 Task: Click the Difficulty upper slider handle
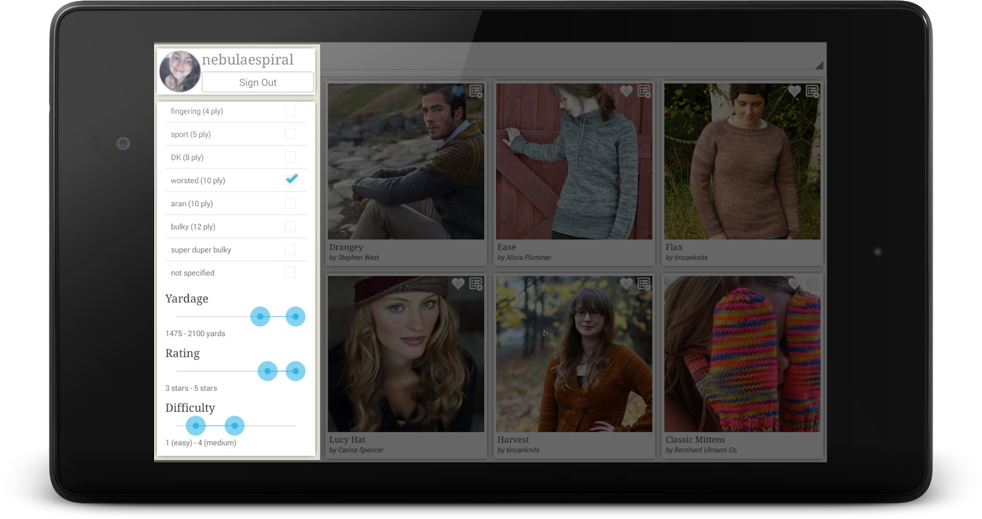coord(234,426)
